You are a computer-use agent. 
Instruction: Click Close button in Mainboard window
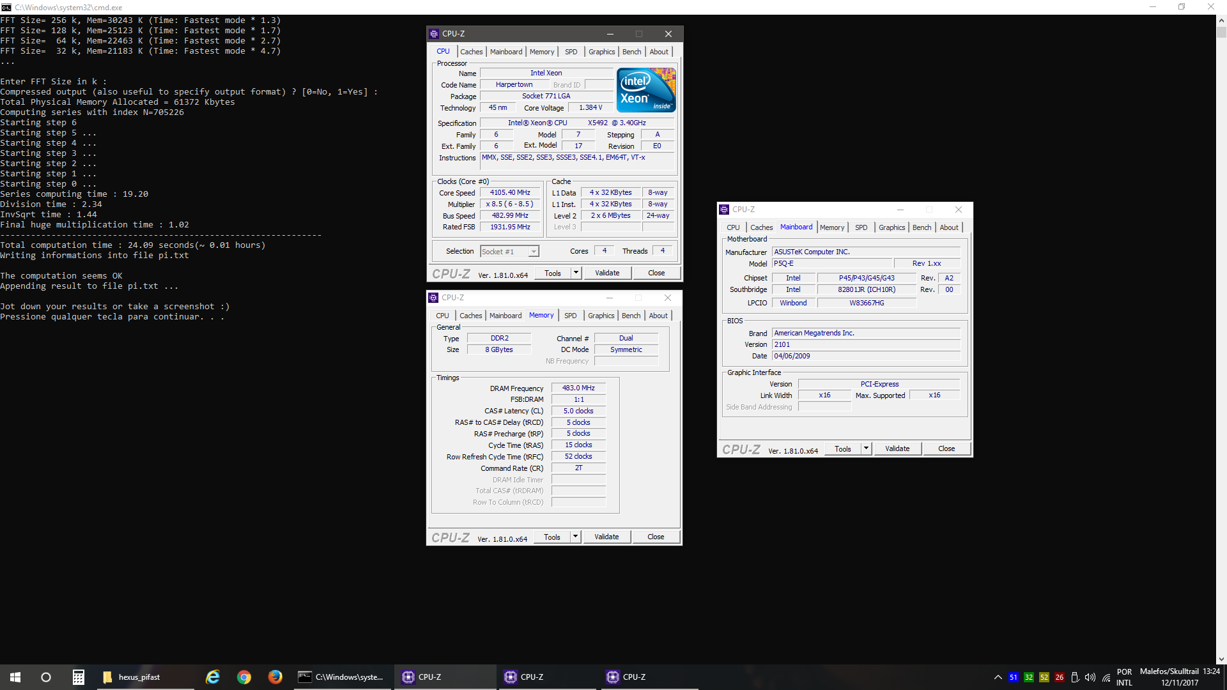[946, 448]
